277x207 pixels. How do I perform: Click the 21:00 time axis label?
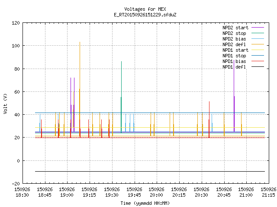tap(246, 195)
